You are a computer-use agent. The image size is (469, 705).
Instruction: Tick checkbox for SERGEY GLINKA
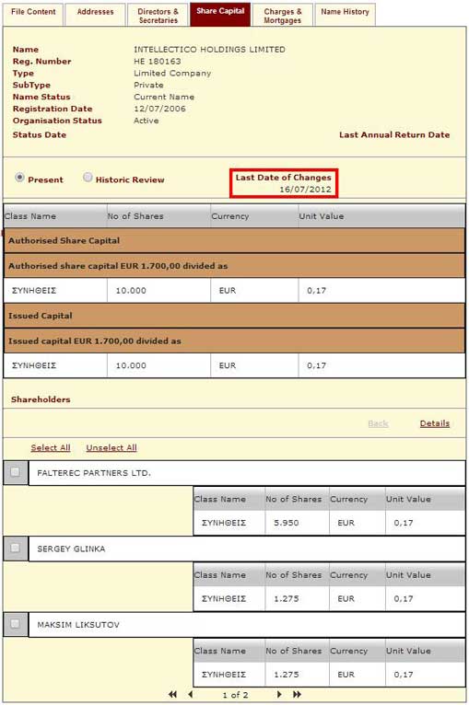click(16, 549)
